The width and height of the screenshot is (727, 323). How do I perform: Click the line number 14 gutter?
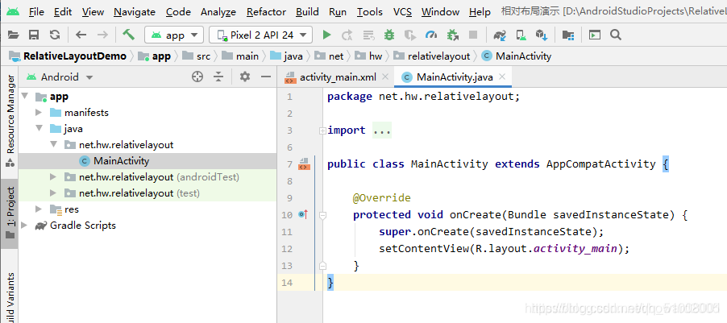click(288, 282)
